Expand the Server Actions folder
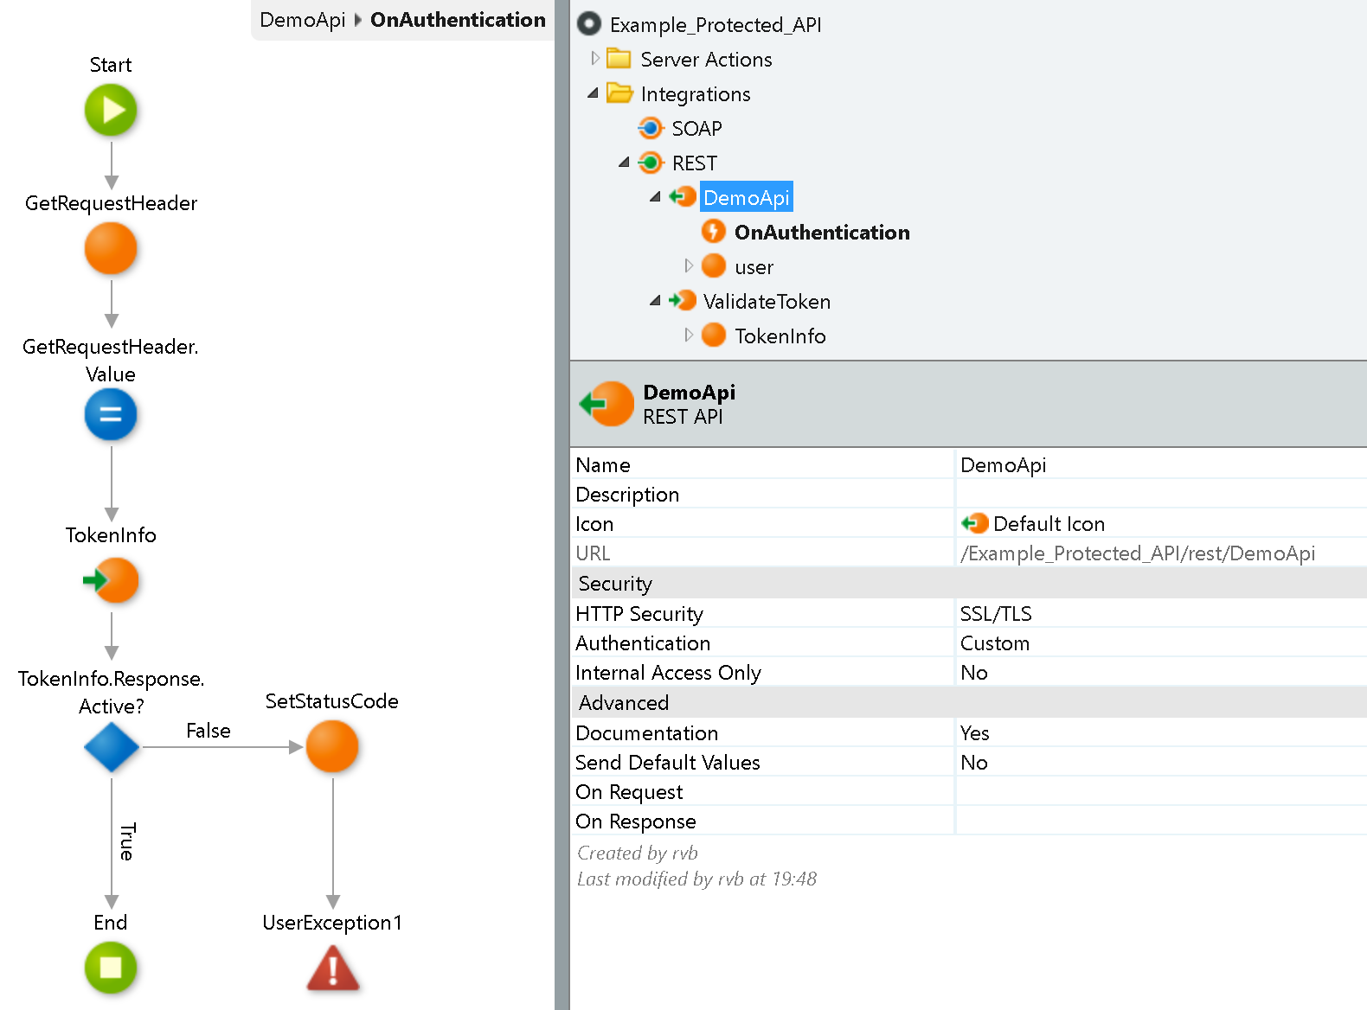The width and height of the screenshot is (1367, 1010). (595, 59)
